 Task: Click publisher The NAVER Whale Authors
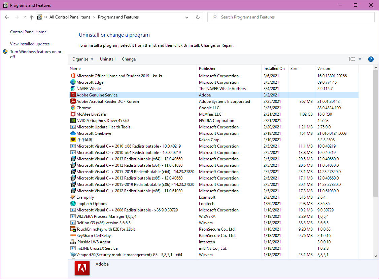222,89
